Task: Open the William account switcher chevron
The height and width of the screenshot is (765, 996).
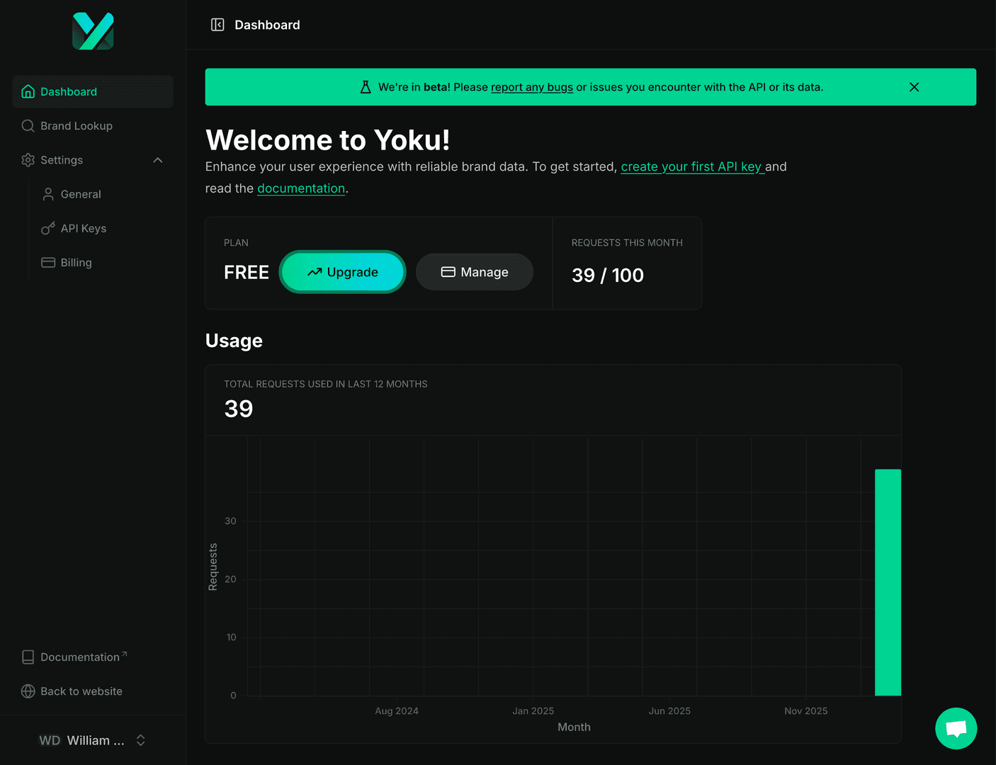Action: click(140, 739)
